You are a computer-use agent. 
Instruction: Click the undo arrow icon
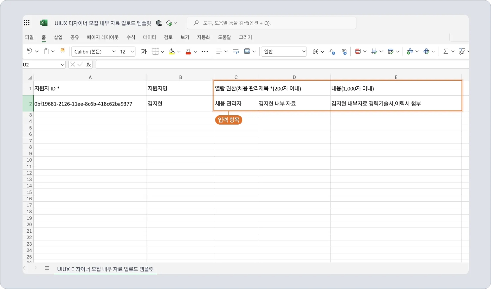click(x=29, y=51)
